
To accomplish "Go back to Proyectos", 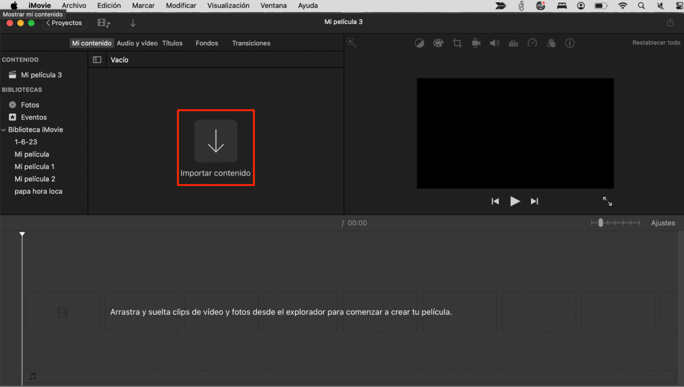I will click(x=64, y=23).
